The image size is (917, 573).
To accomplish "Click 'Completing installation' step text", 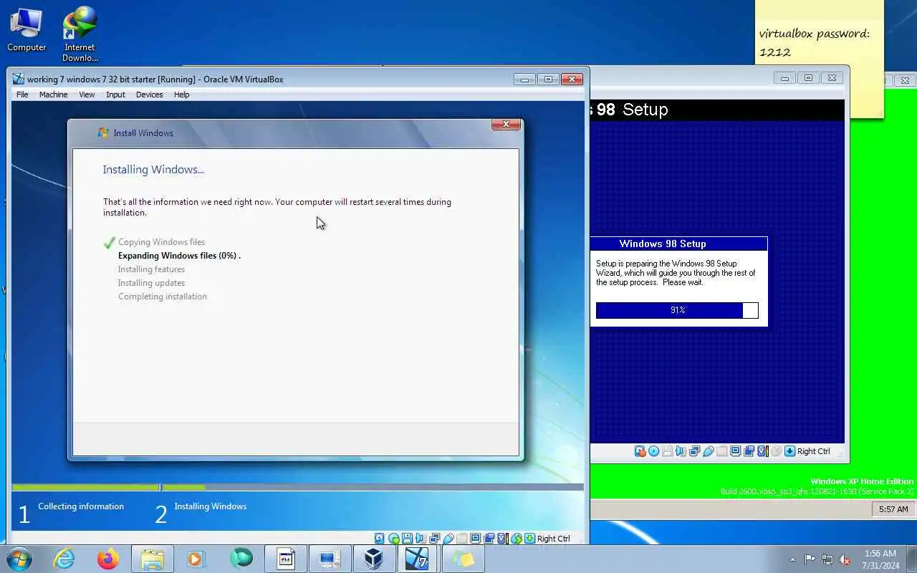I will [x=163, y=297].
